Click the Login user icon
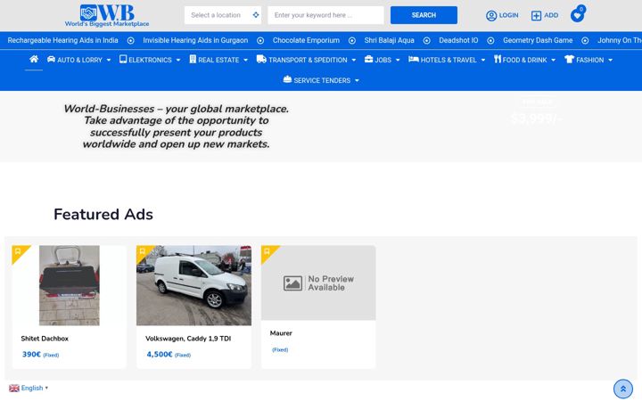 point(491,15)
